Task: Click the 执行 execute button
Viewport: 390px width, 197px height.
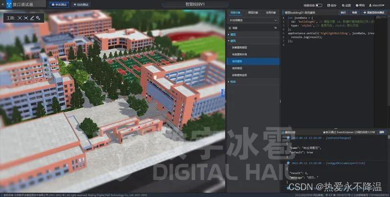Action: [x=343, y=13]
